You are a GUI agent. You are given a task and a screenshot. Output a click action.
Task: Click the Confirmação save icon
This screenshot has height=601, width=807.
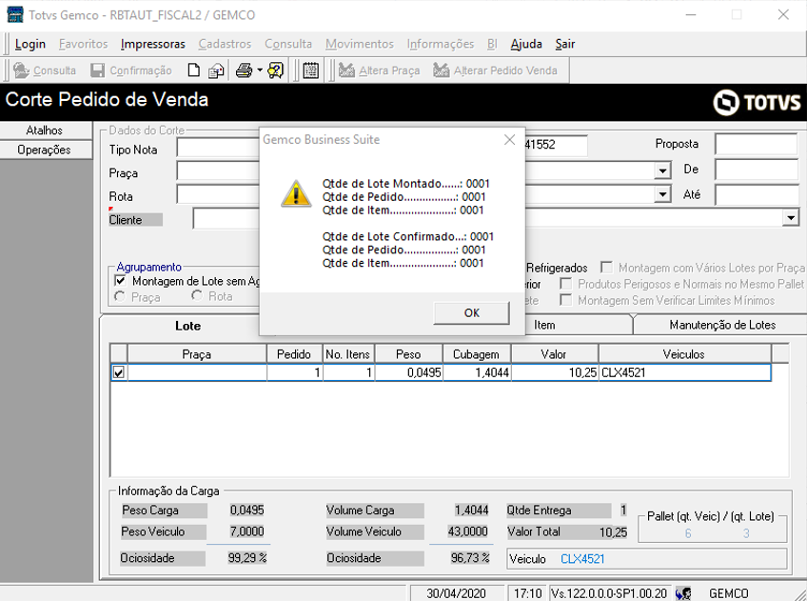coord(97,70)
